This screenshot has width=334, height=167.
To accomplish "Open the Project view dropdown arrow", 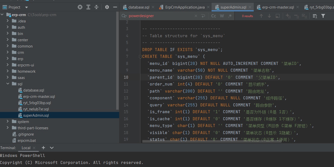I will 27,7.
